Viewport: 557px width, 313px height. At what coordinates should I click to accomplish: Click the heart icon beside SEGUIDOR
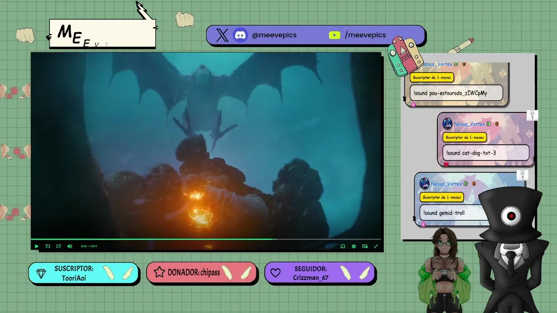pos(275,273)
